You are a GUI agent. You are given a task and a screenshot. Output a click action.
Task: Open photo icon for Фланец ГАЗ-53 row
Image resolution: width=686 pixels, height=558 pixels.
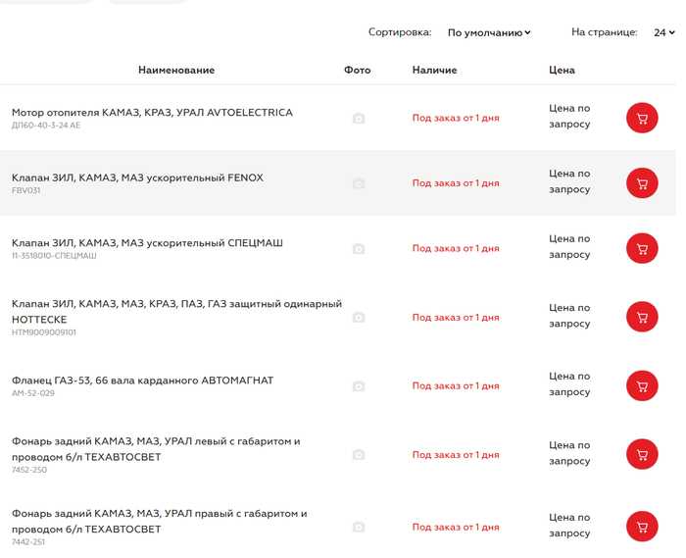click(359, 386)
